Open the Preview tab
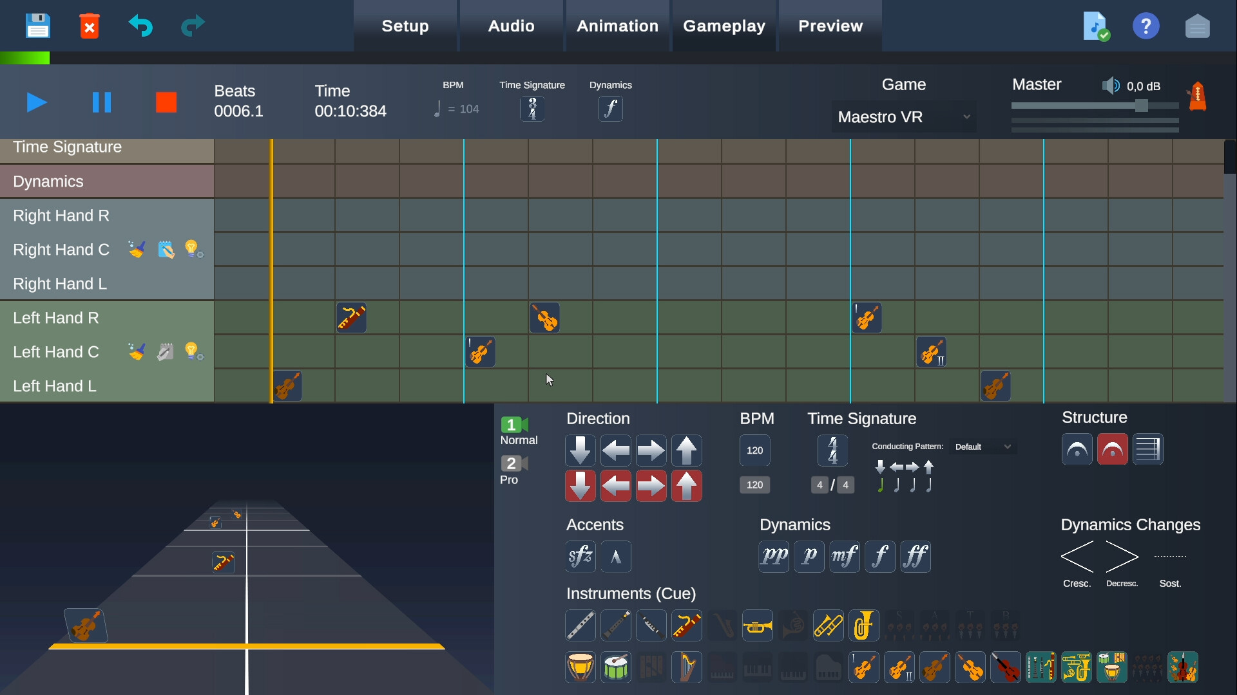The height and width of the screenshot is (695, 1237). 830,26
